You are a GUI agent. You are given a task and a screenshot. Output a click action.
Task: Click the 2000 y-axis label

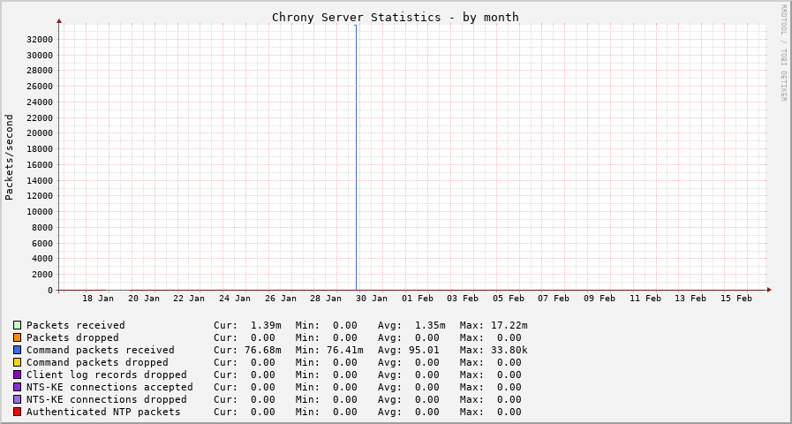click(x=43, y=275)
